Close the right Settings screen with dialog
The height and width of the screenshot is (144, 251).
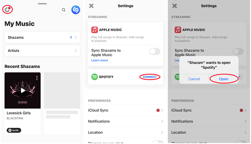175,6
